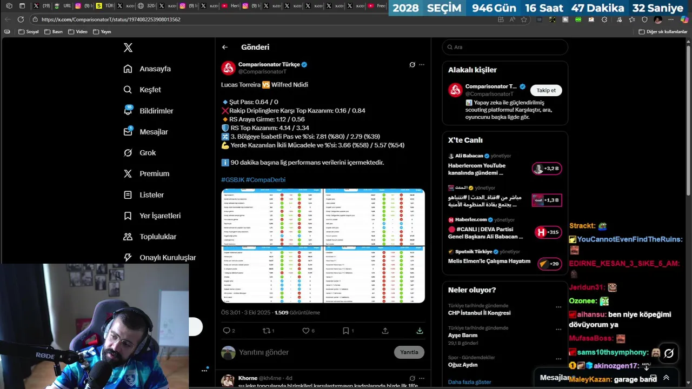Open Yer İşaretleri bookmarks
Viewport: 692px width, 389px height.
pos(152,216)
